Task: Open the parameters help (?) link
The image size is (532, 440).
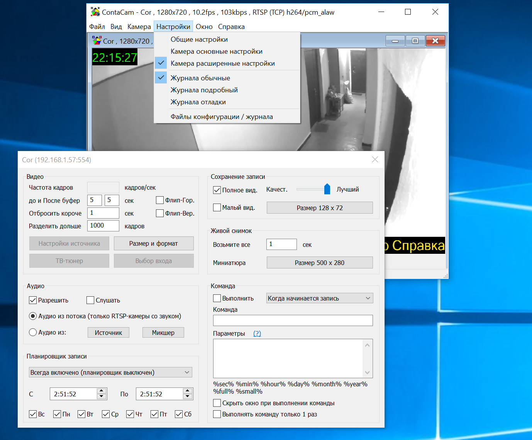Action: (x=257, y=333)
